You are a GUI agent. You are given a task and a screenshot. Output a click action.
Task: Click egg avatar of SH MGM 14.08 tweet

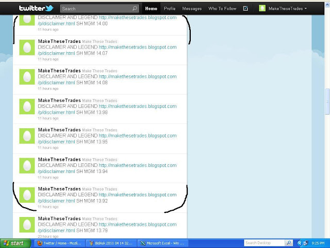tap(27, 77)
